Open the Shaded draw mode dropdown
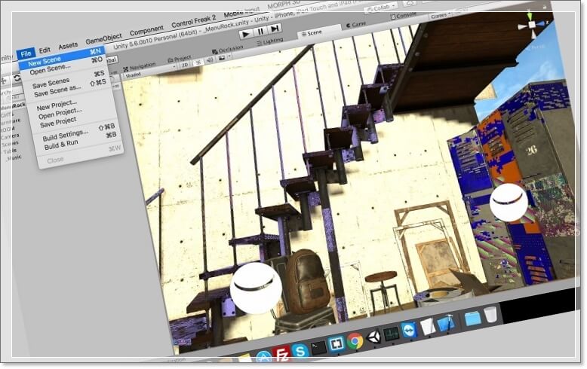 [x=149, y=72]
